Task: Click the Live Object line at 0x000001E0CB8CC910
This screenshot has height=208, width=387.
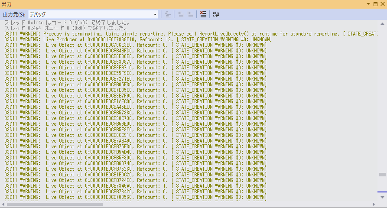Action: pos(136,135)
